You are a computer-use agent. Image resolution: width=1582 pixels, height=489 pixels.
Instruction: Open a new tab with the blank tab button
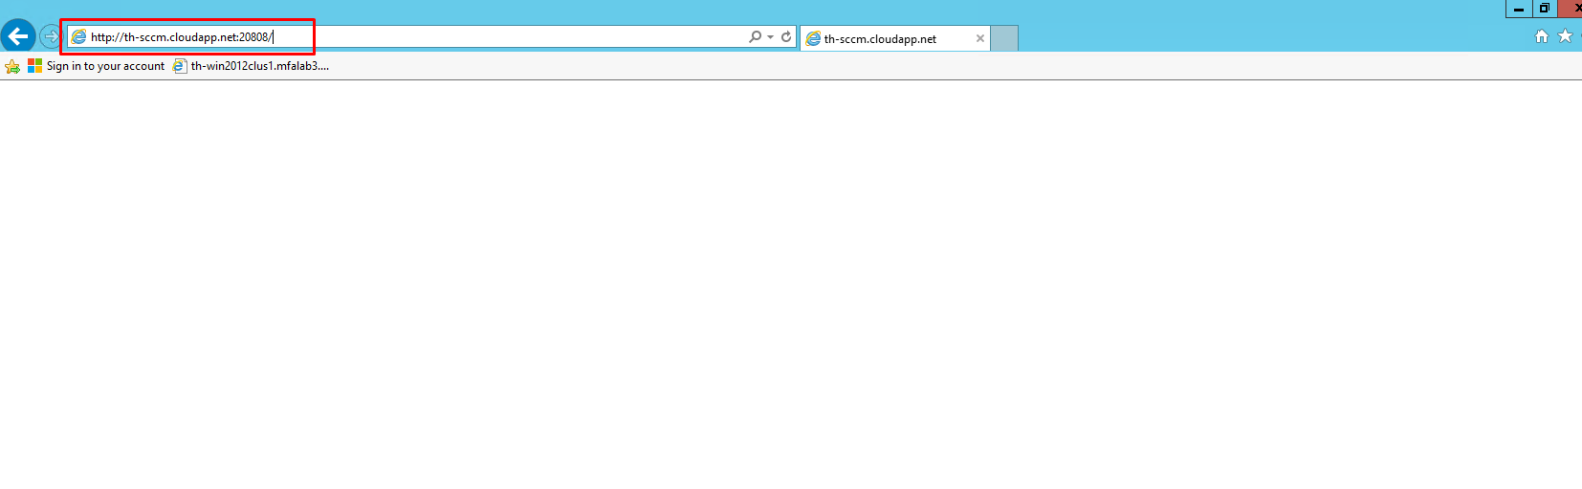1004,39
